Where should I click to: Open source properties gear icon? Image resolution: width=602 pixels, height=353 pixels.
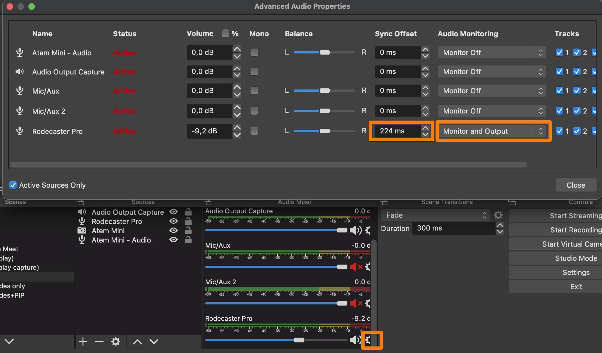pyautogui.click(x=116, y=342)
